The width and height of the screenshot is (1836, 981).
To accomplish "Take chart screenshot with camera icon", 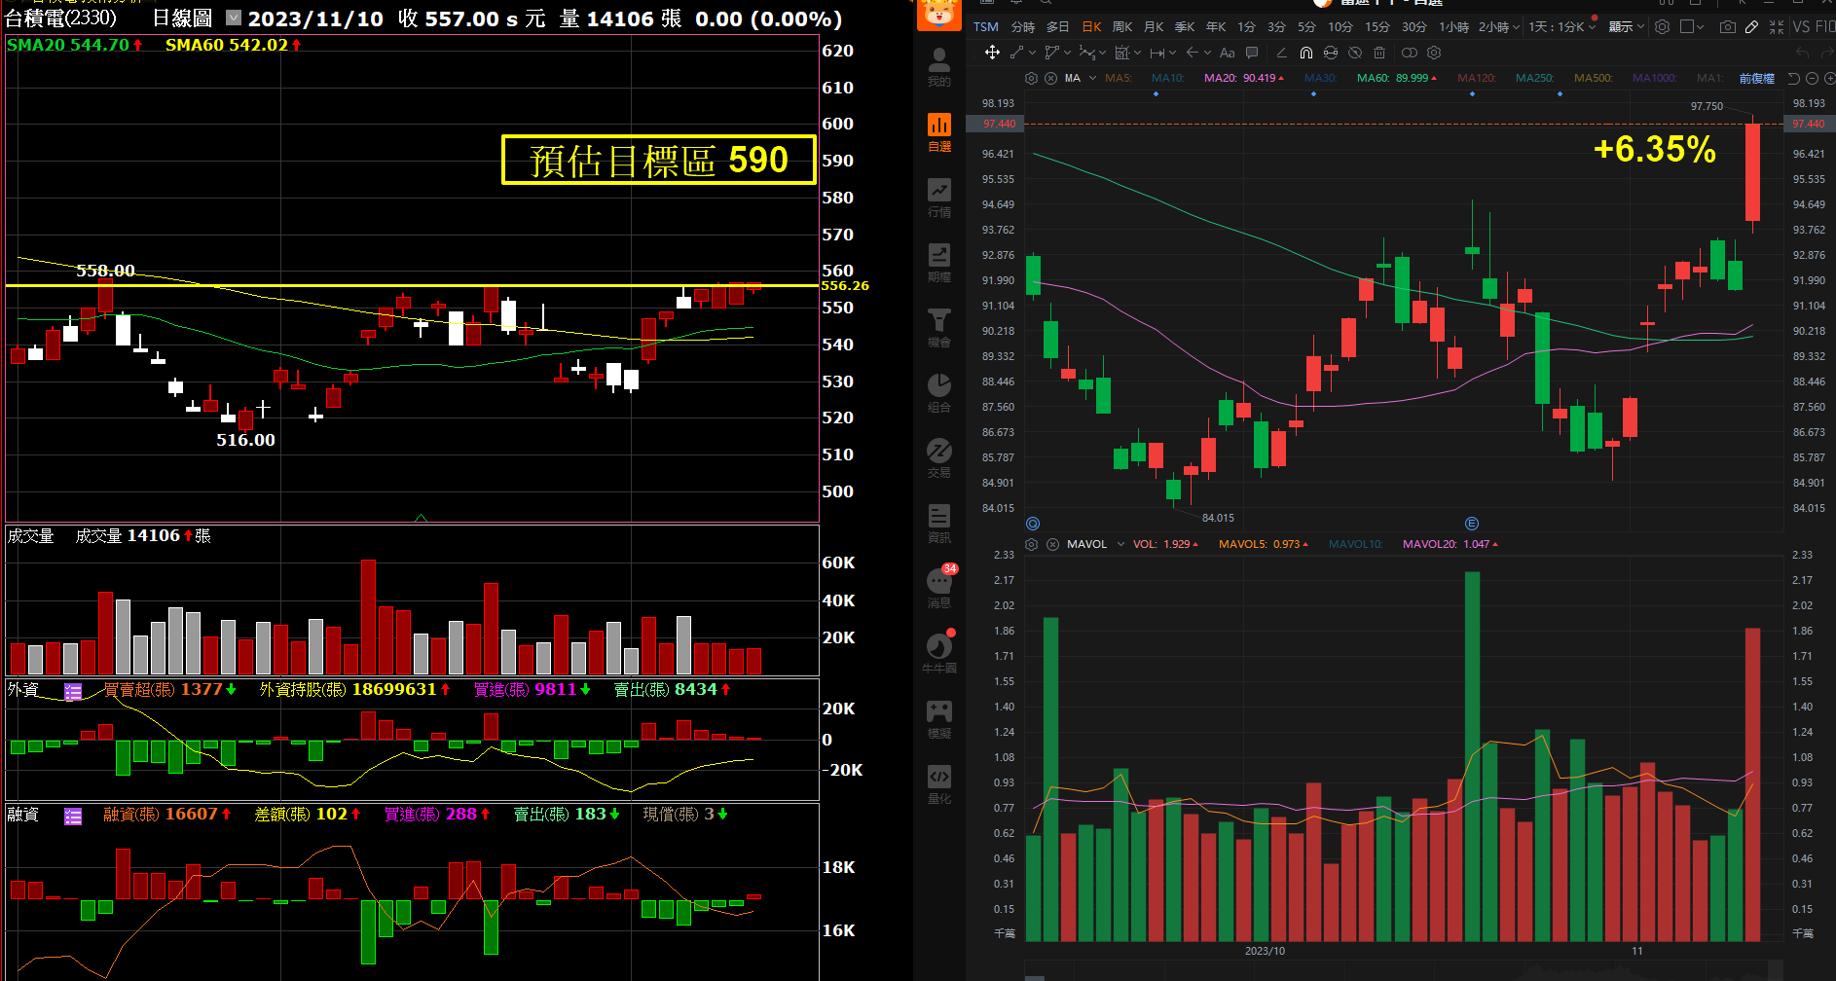I will 1728,27.
